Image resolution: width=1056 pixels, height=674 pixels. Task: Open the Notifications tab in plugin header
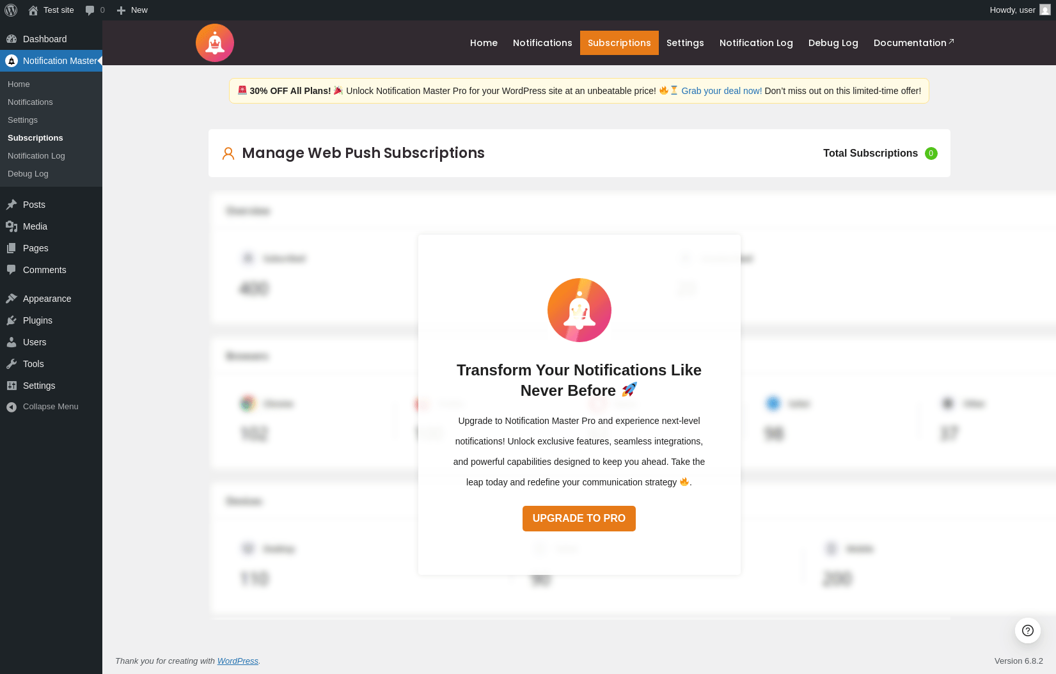pyautogui.click(x=542, y=43)
